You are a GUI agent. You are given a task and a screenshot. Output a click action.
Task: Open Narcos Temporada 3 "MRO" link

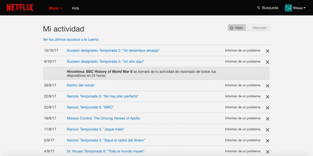tap(90, 107)
